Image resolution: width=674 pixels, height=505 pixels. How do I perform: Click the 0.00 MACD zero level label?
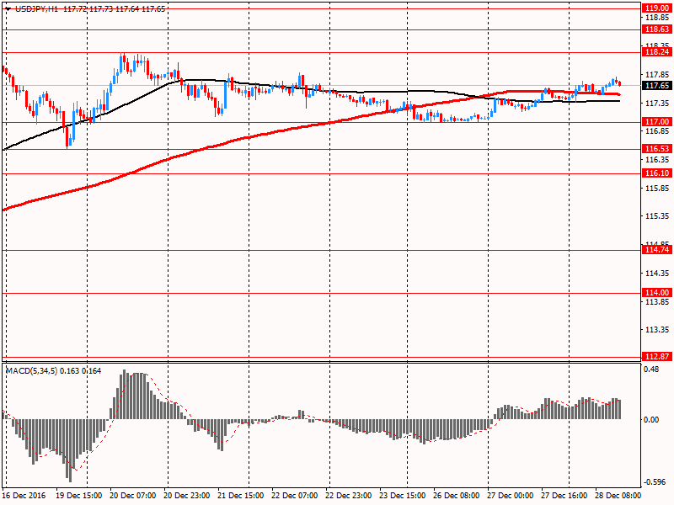pyautogui.click(x=651, y=419)
